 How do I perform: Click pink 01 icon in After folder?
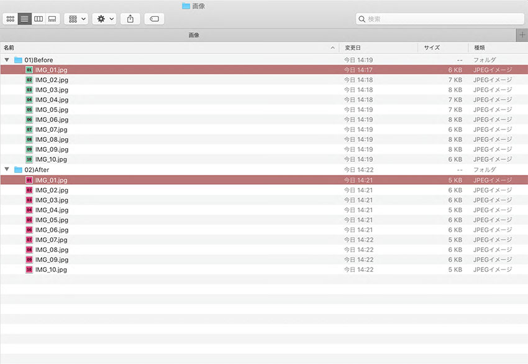click(x=29, y=180)
